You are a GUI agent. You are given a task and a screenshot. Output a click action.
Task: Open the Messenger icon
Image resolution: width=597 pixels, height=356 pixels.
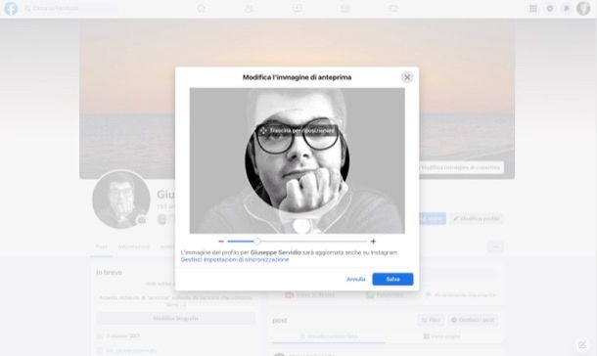550,9
